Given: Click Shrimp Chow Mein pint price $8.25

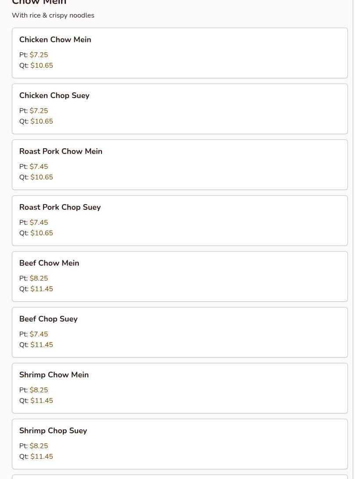Looking at the screenshot, I should [x=39, y=390].
